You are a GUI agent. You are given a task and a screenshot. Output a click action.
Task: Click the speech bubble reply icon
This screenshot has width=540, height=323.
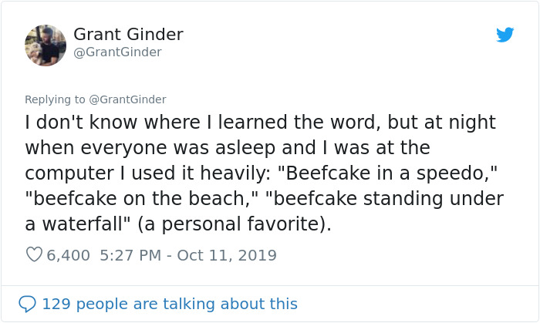click(x=27, y=304)
